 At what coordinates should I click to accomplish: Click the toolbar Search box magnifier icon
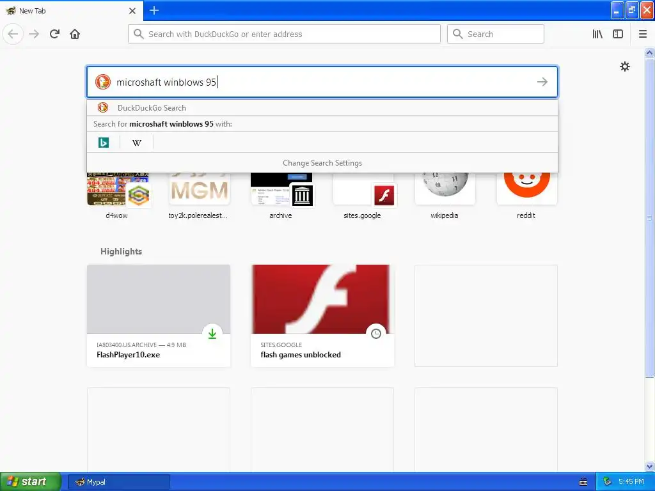tap(458, 34)
